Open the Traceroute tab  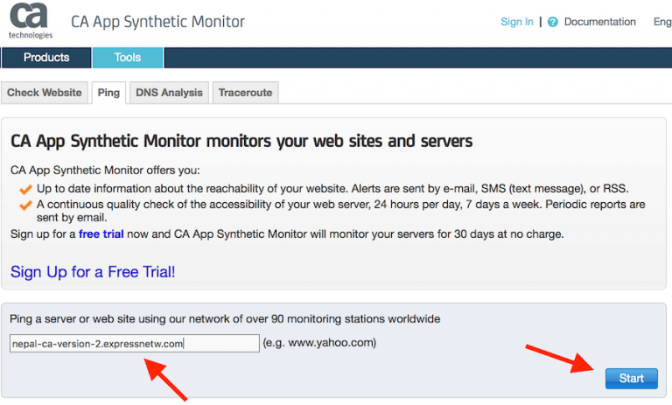tap(245, 93)
